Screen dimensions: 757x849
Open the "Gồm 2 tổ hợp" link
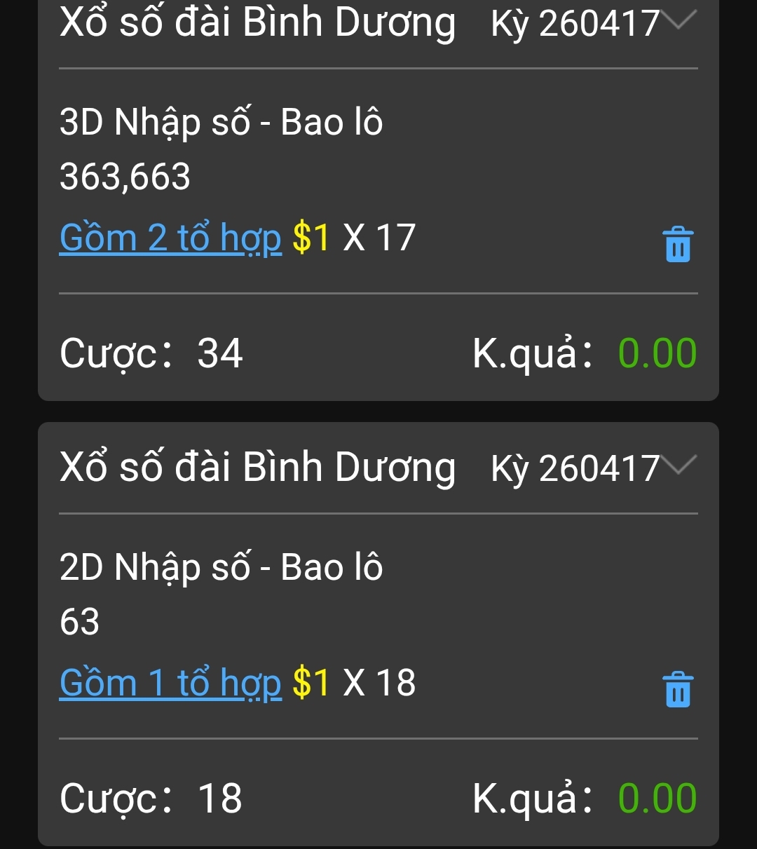[170, 238]
